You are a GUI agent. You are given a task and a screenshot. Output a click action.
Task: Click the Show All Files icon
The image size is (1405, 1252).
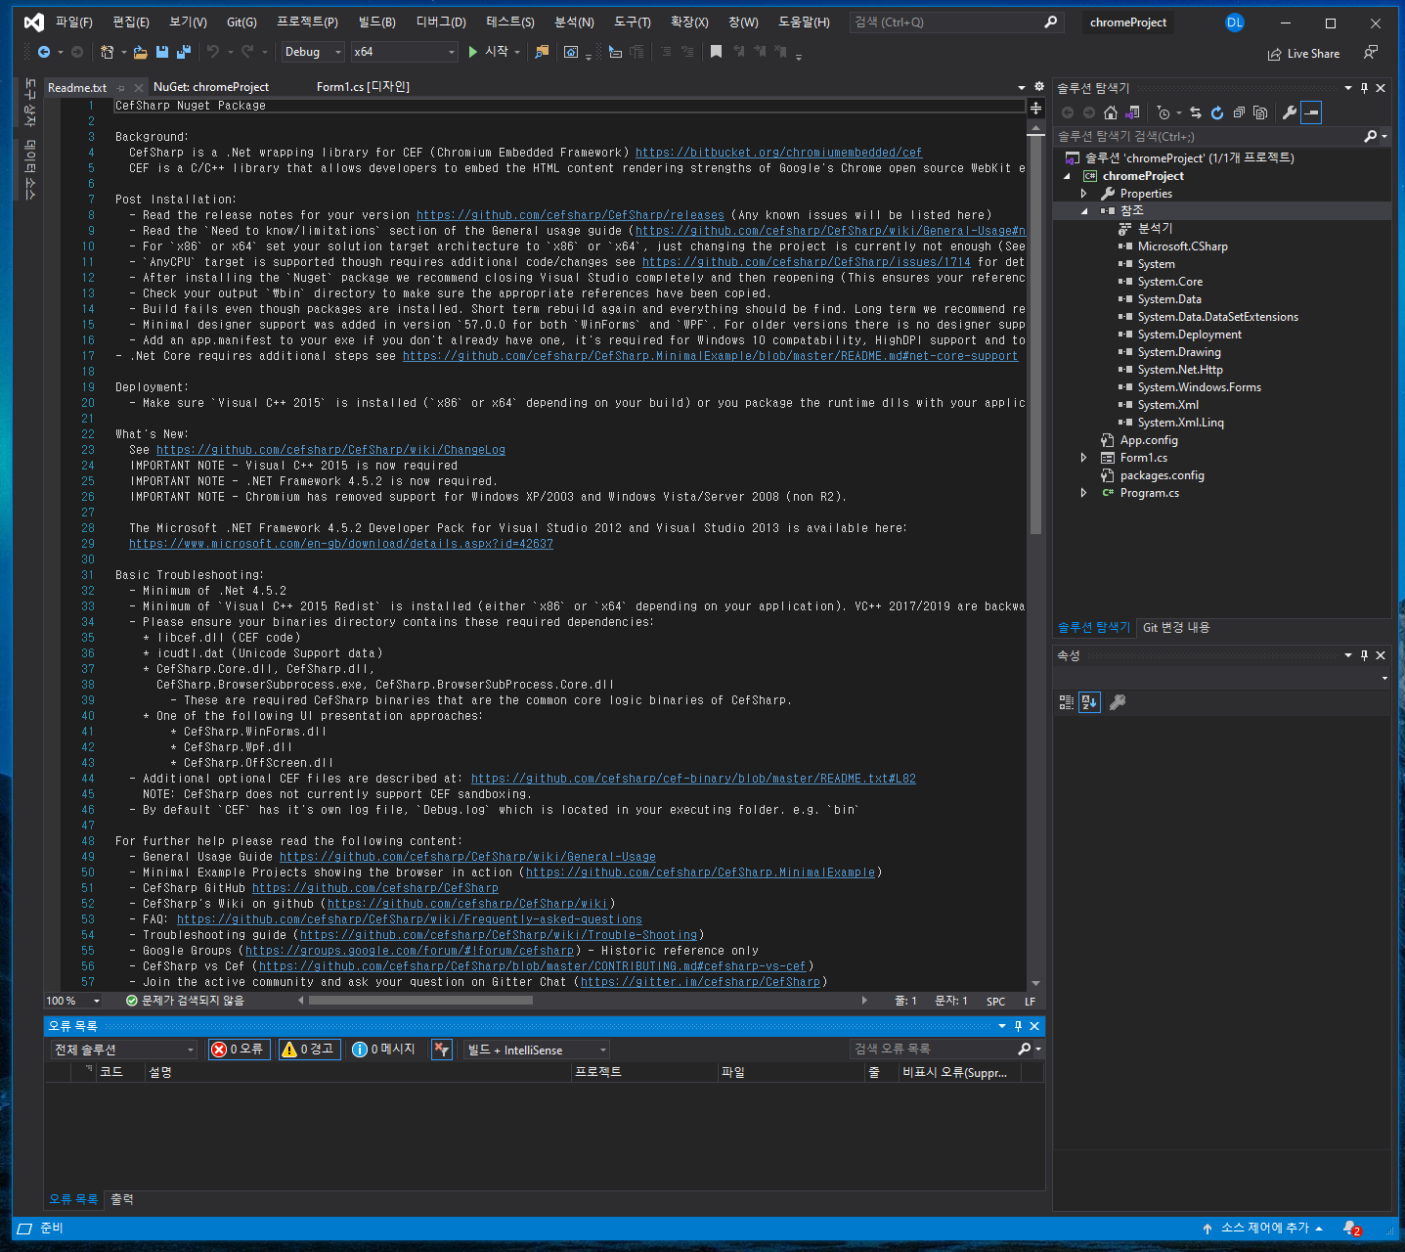coord(1260,112)
